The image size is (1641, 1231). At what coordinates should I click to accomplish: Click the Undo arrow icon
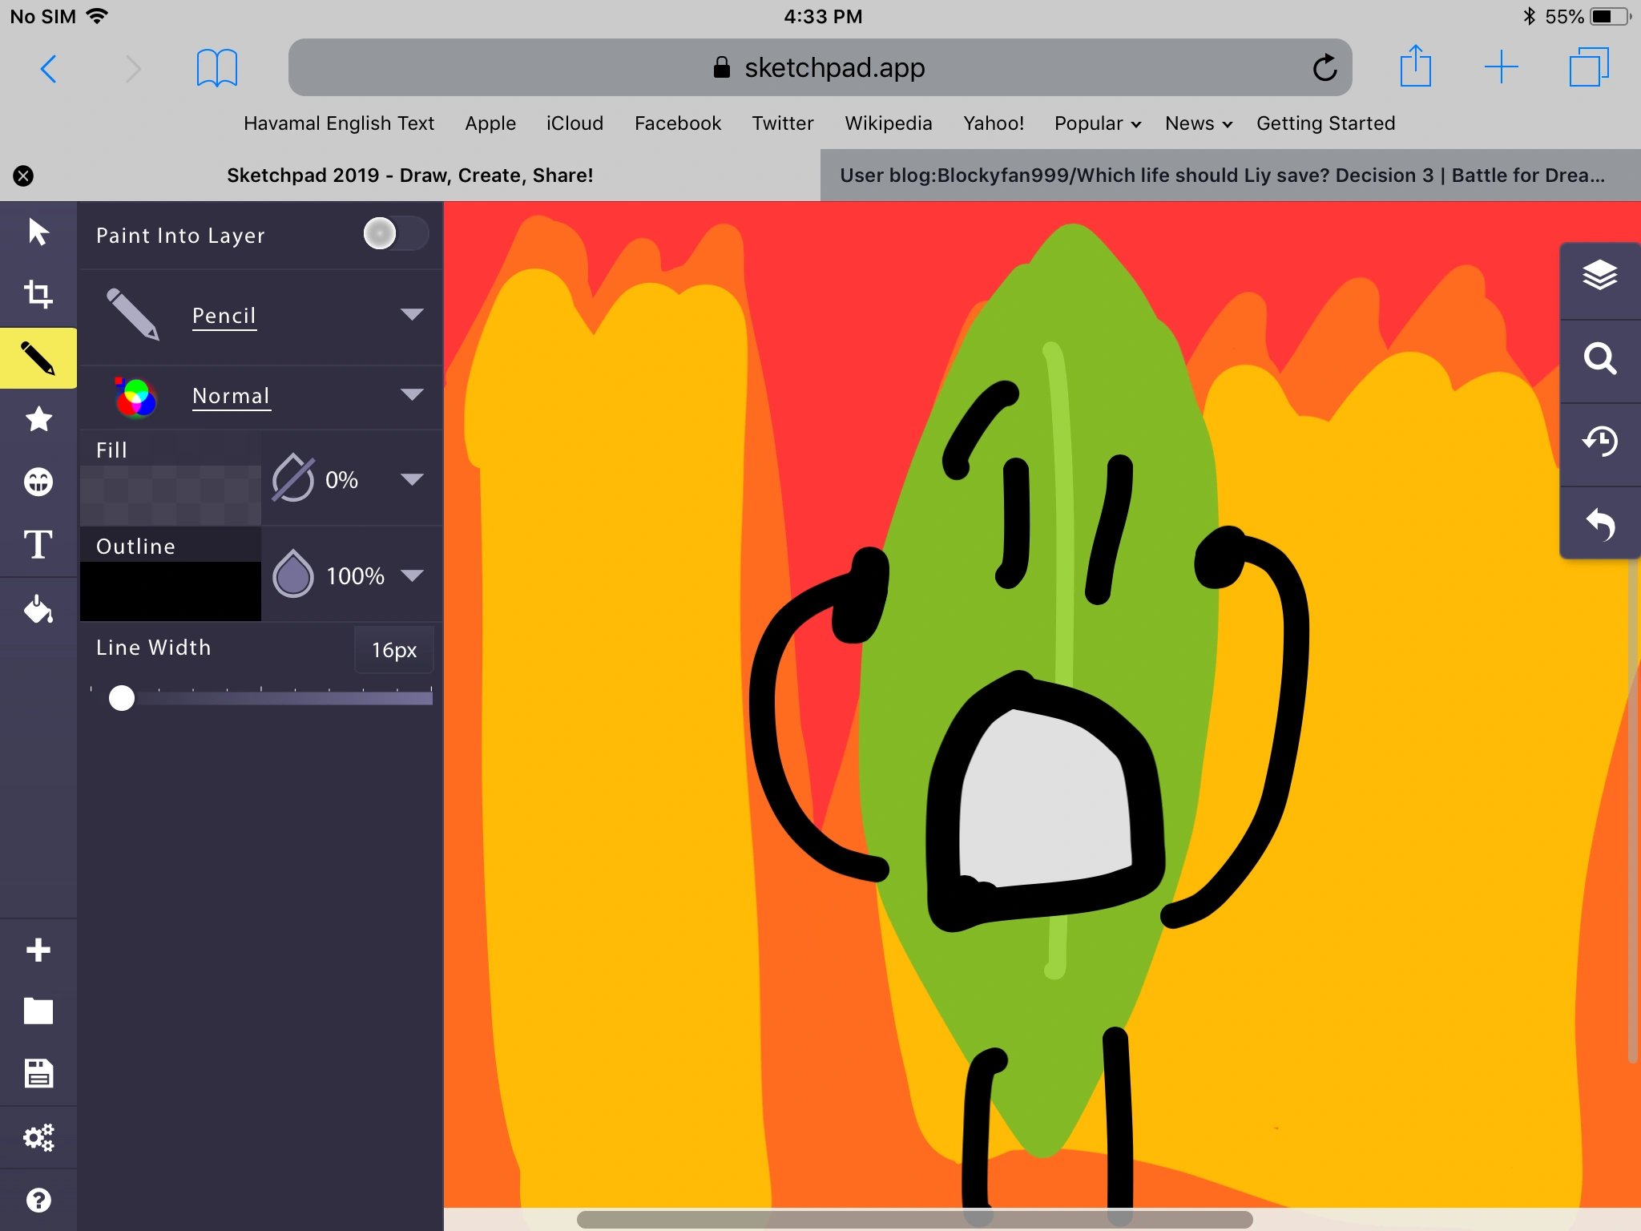(1599, 524)
